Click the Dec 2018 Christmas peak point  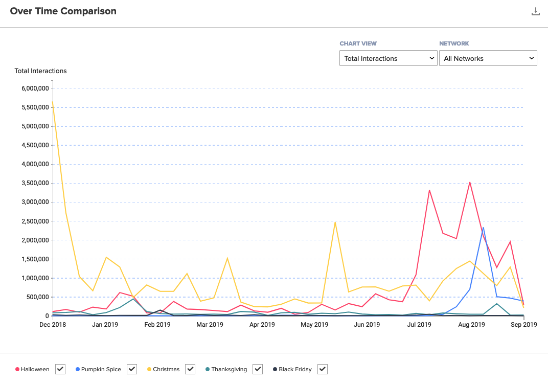(53, 101)
